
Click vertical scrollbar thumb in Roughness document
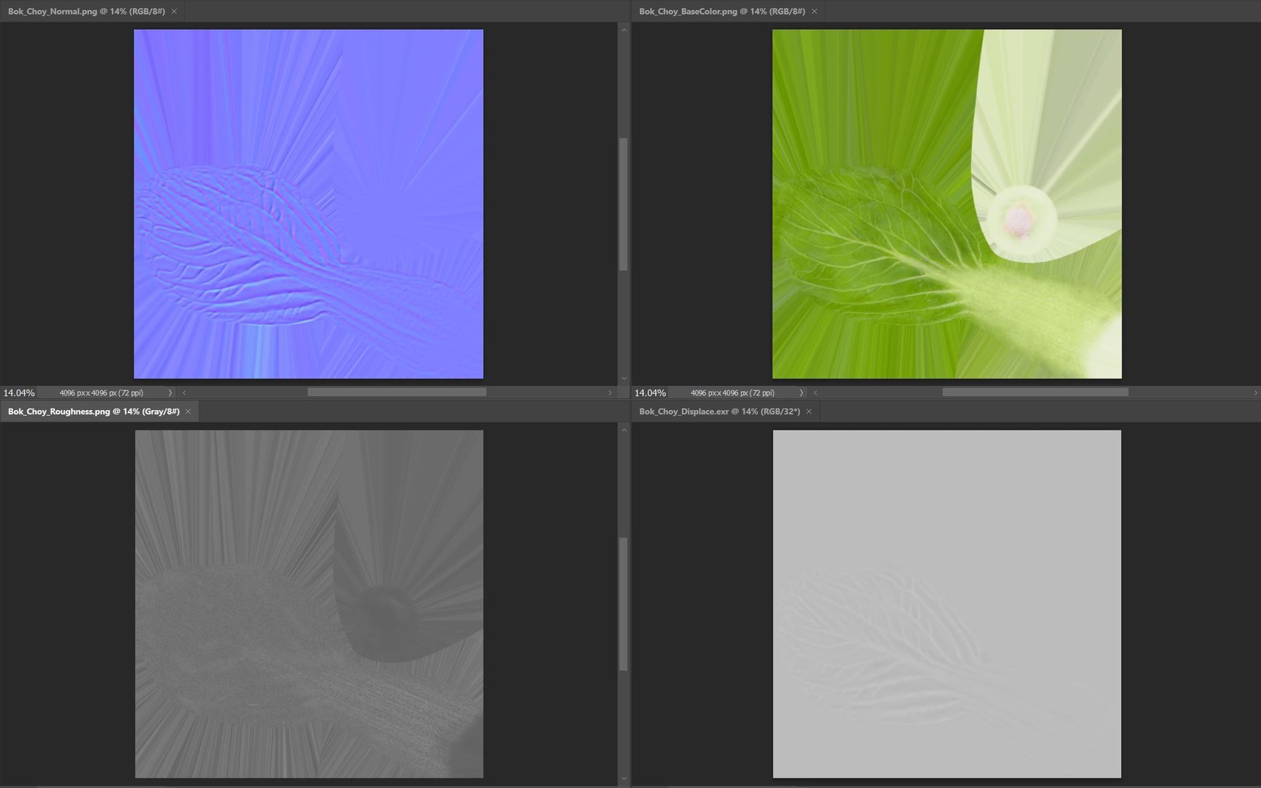click(x=624, y=604)
